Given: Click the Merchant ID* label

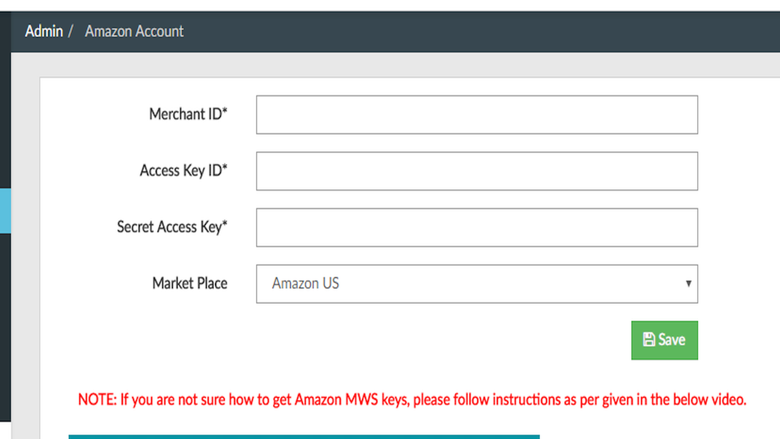Looking at the screenshot, I should point(188,114).
